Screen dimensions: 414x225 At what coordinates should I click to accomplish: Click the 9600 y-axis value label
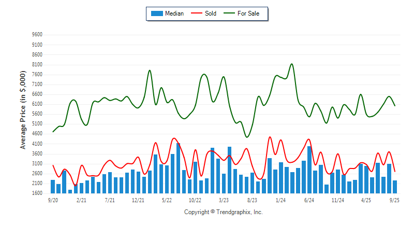(x=37, y=35)
